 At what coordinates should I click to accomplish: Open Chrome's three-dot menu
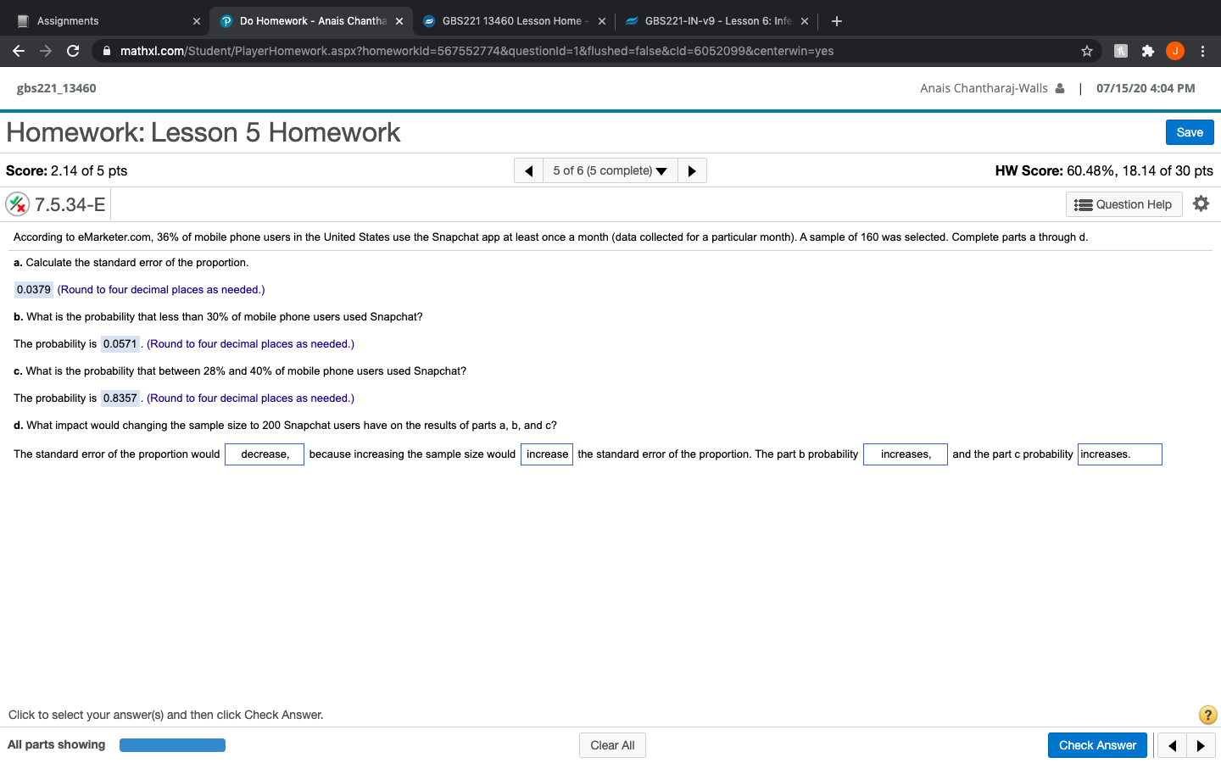[x=1203, y=51]
